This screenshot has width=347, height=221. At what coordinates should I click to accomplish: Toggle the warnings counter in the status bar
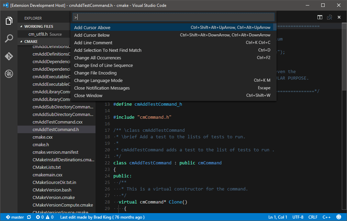tap(49, 217)
